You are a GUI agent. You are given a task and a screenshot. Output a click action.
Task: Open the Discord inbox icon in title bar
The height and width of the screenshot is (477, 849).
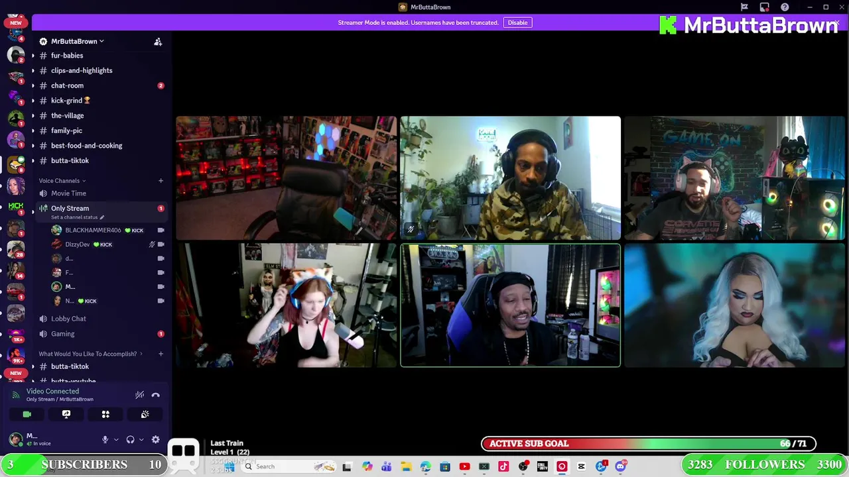click(764, 7)
